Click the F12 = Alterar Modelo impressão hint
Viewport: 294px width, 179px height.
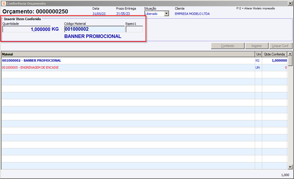click(256, 8)
